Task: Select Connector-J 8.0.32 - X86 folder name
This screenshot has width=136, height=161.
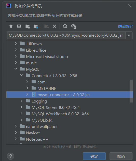Action: (x=54, y=76)
